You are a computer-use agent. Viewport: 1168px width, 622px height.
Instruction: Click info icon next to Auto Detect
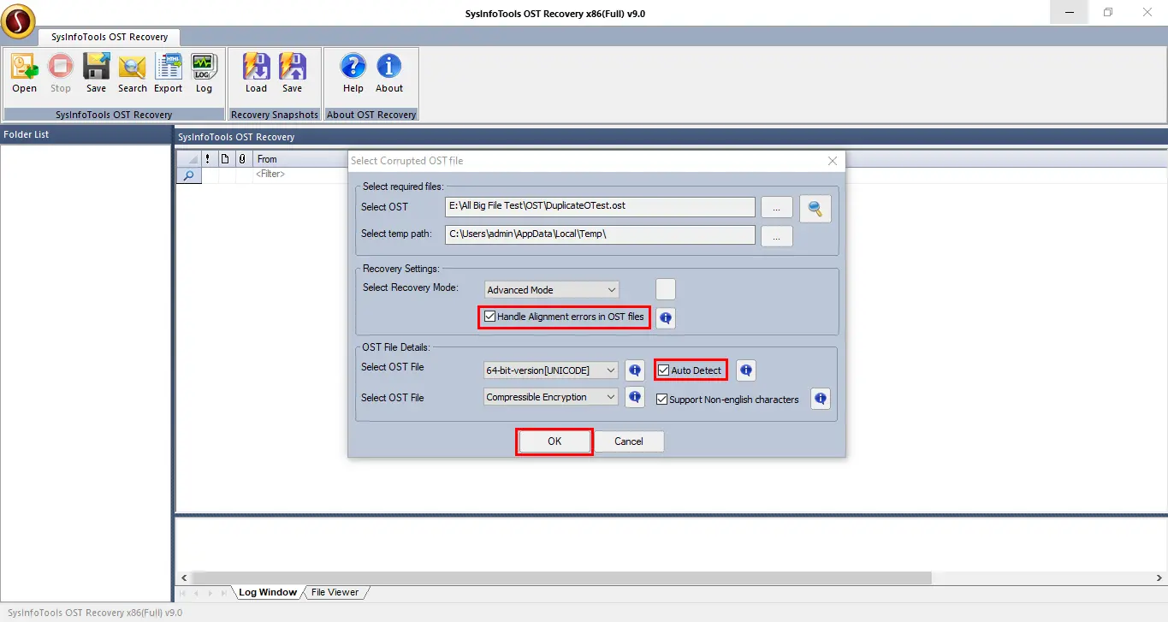(745, 370)
